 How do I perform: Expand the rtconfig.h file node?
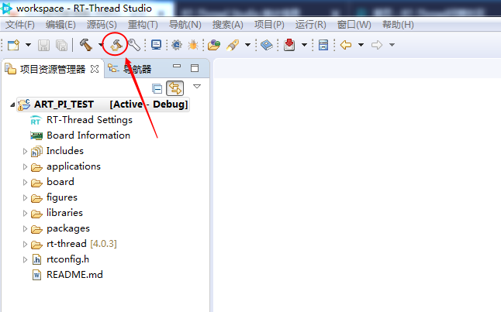[x=25, y=259]
